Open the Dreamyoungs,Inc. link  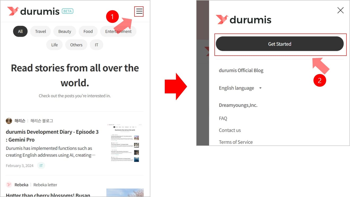[238, 105]
